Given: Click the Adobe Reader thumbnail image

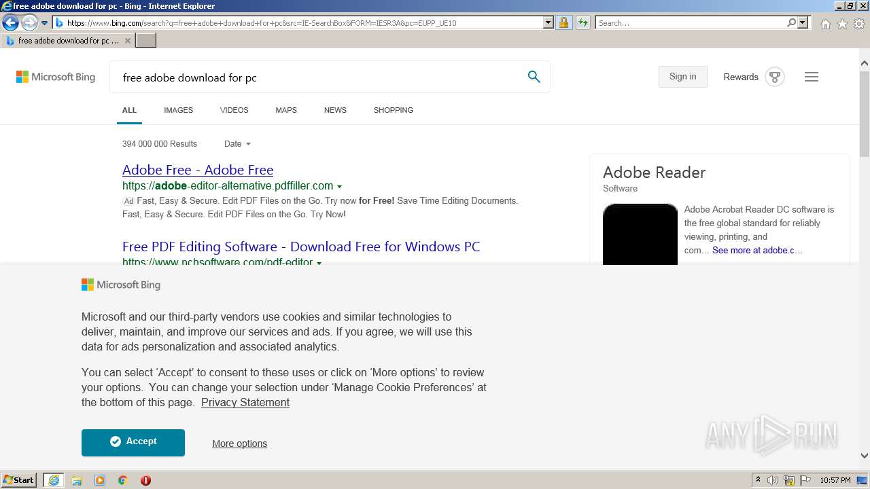Looking at the screenshot, I should pyautogui.click(x=640, y=234).
